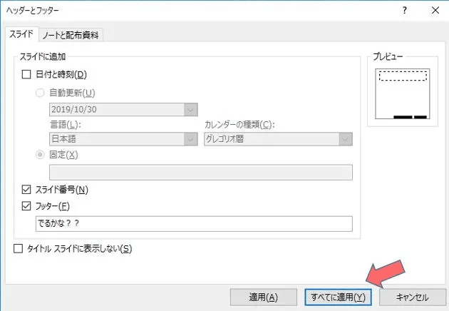
Task: Open the グレゴリオ暦 calendar type dropdown
Action: [278, 139]
